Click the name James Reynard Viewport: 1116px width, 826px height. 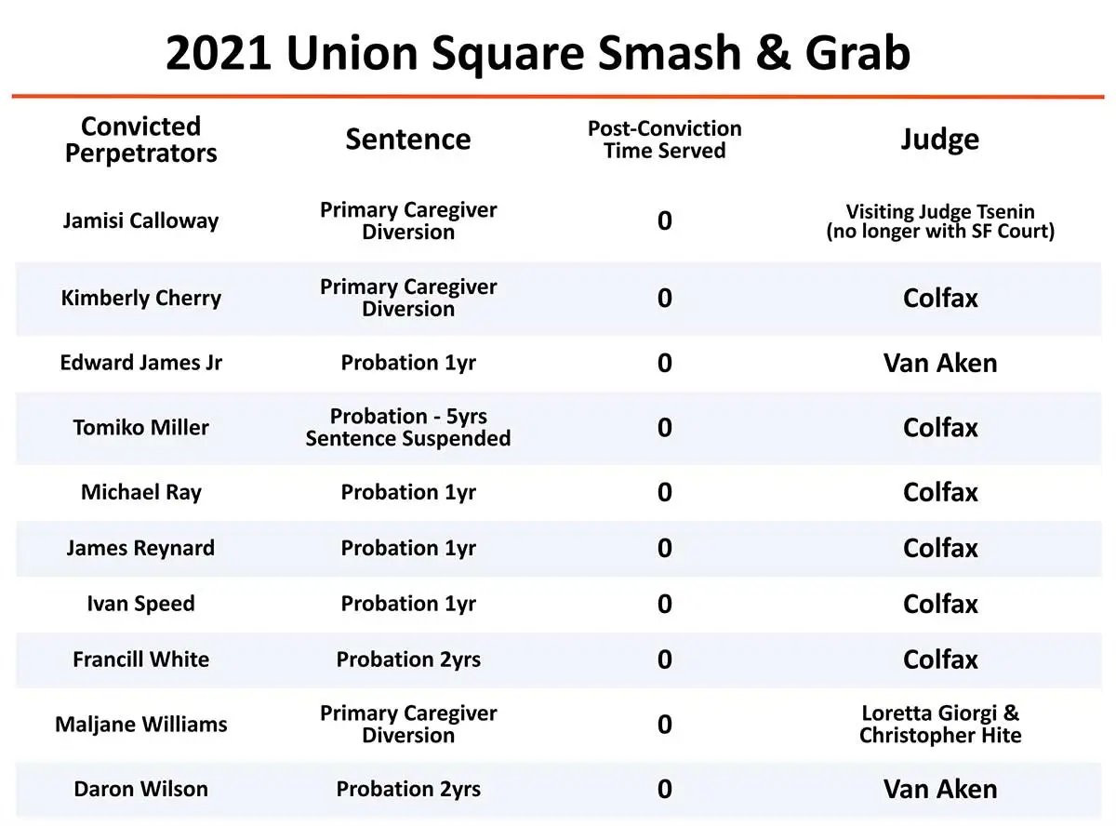tap(140, 548)
